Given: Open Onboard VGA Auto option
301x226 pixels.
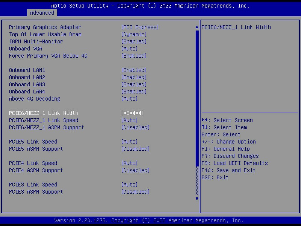Looking at the screenshot, I should [129, 49].
